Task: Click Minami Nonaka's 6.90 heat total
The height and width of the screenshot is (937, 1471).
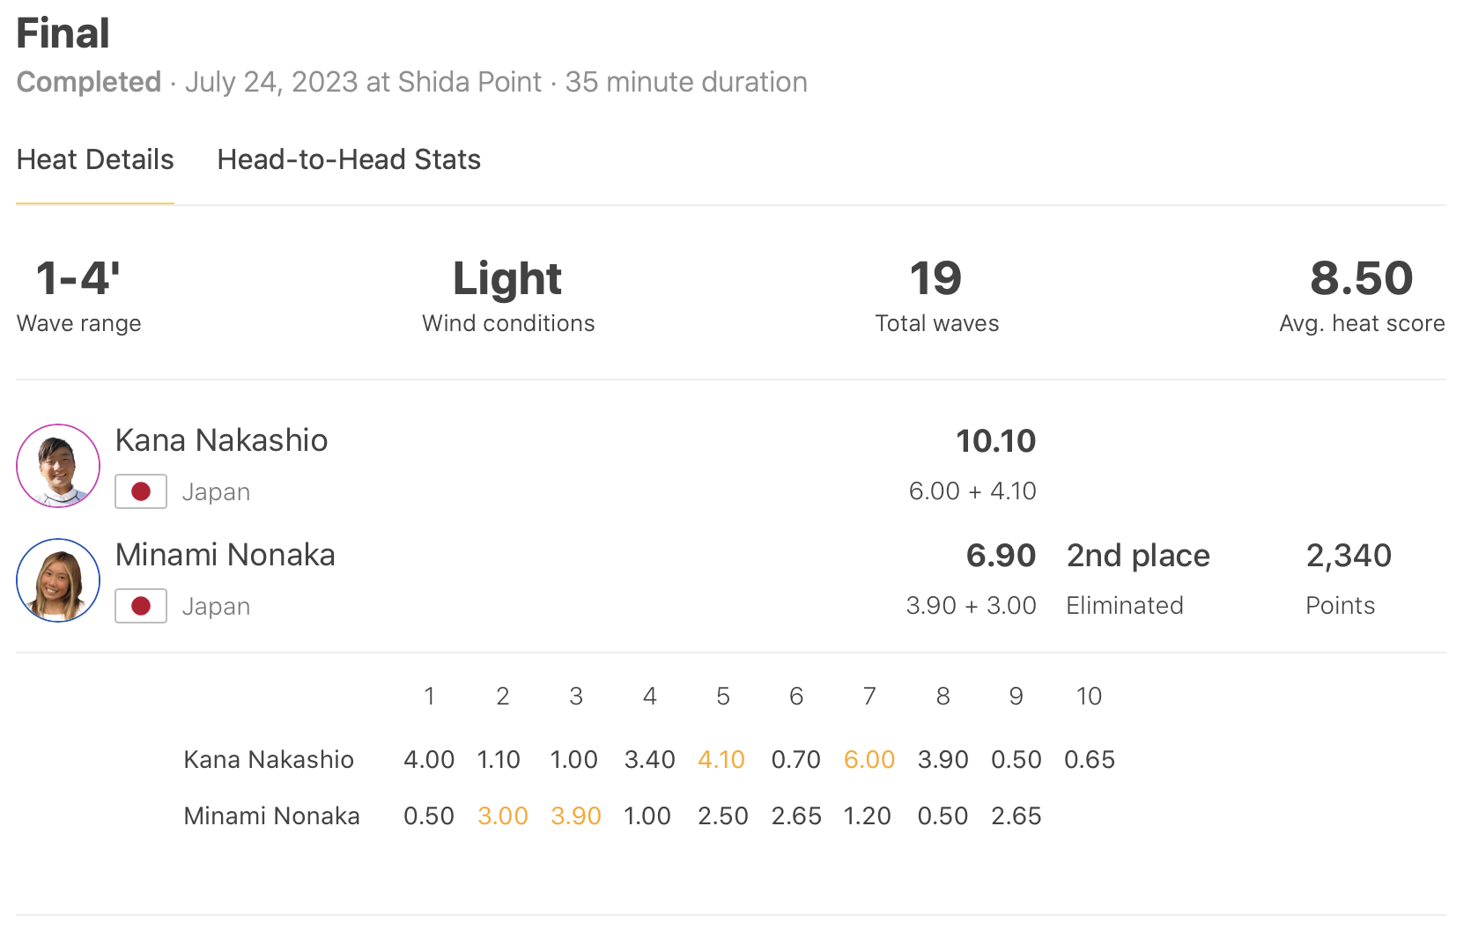Action: point(1001,556)
